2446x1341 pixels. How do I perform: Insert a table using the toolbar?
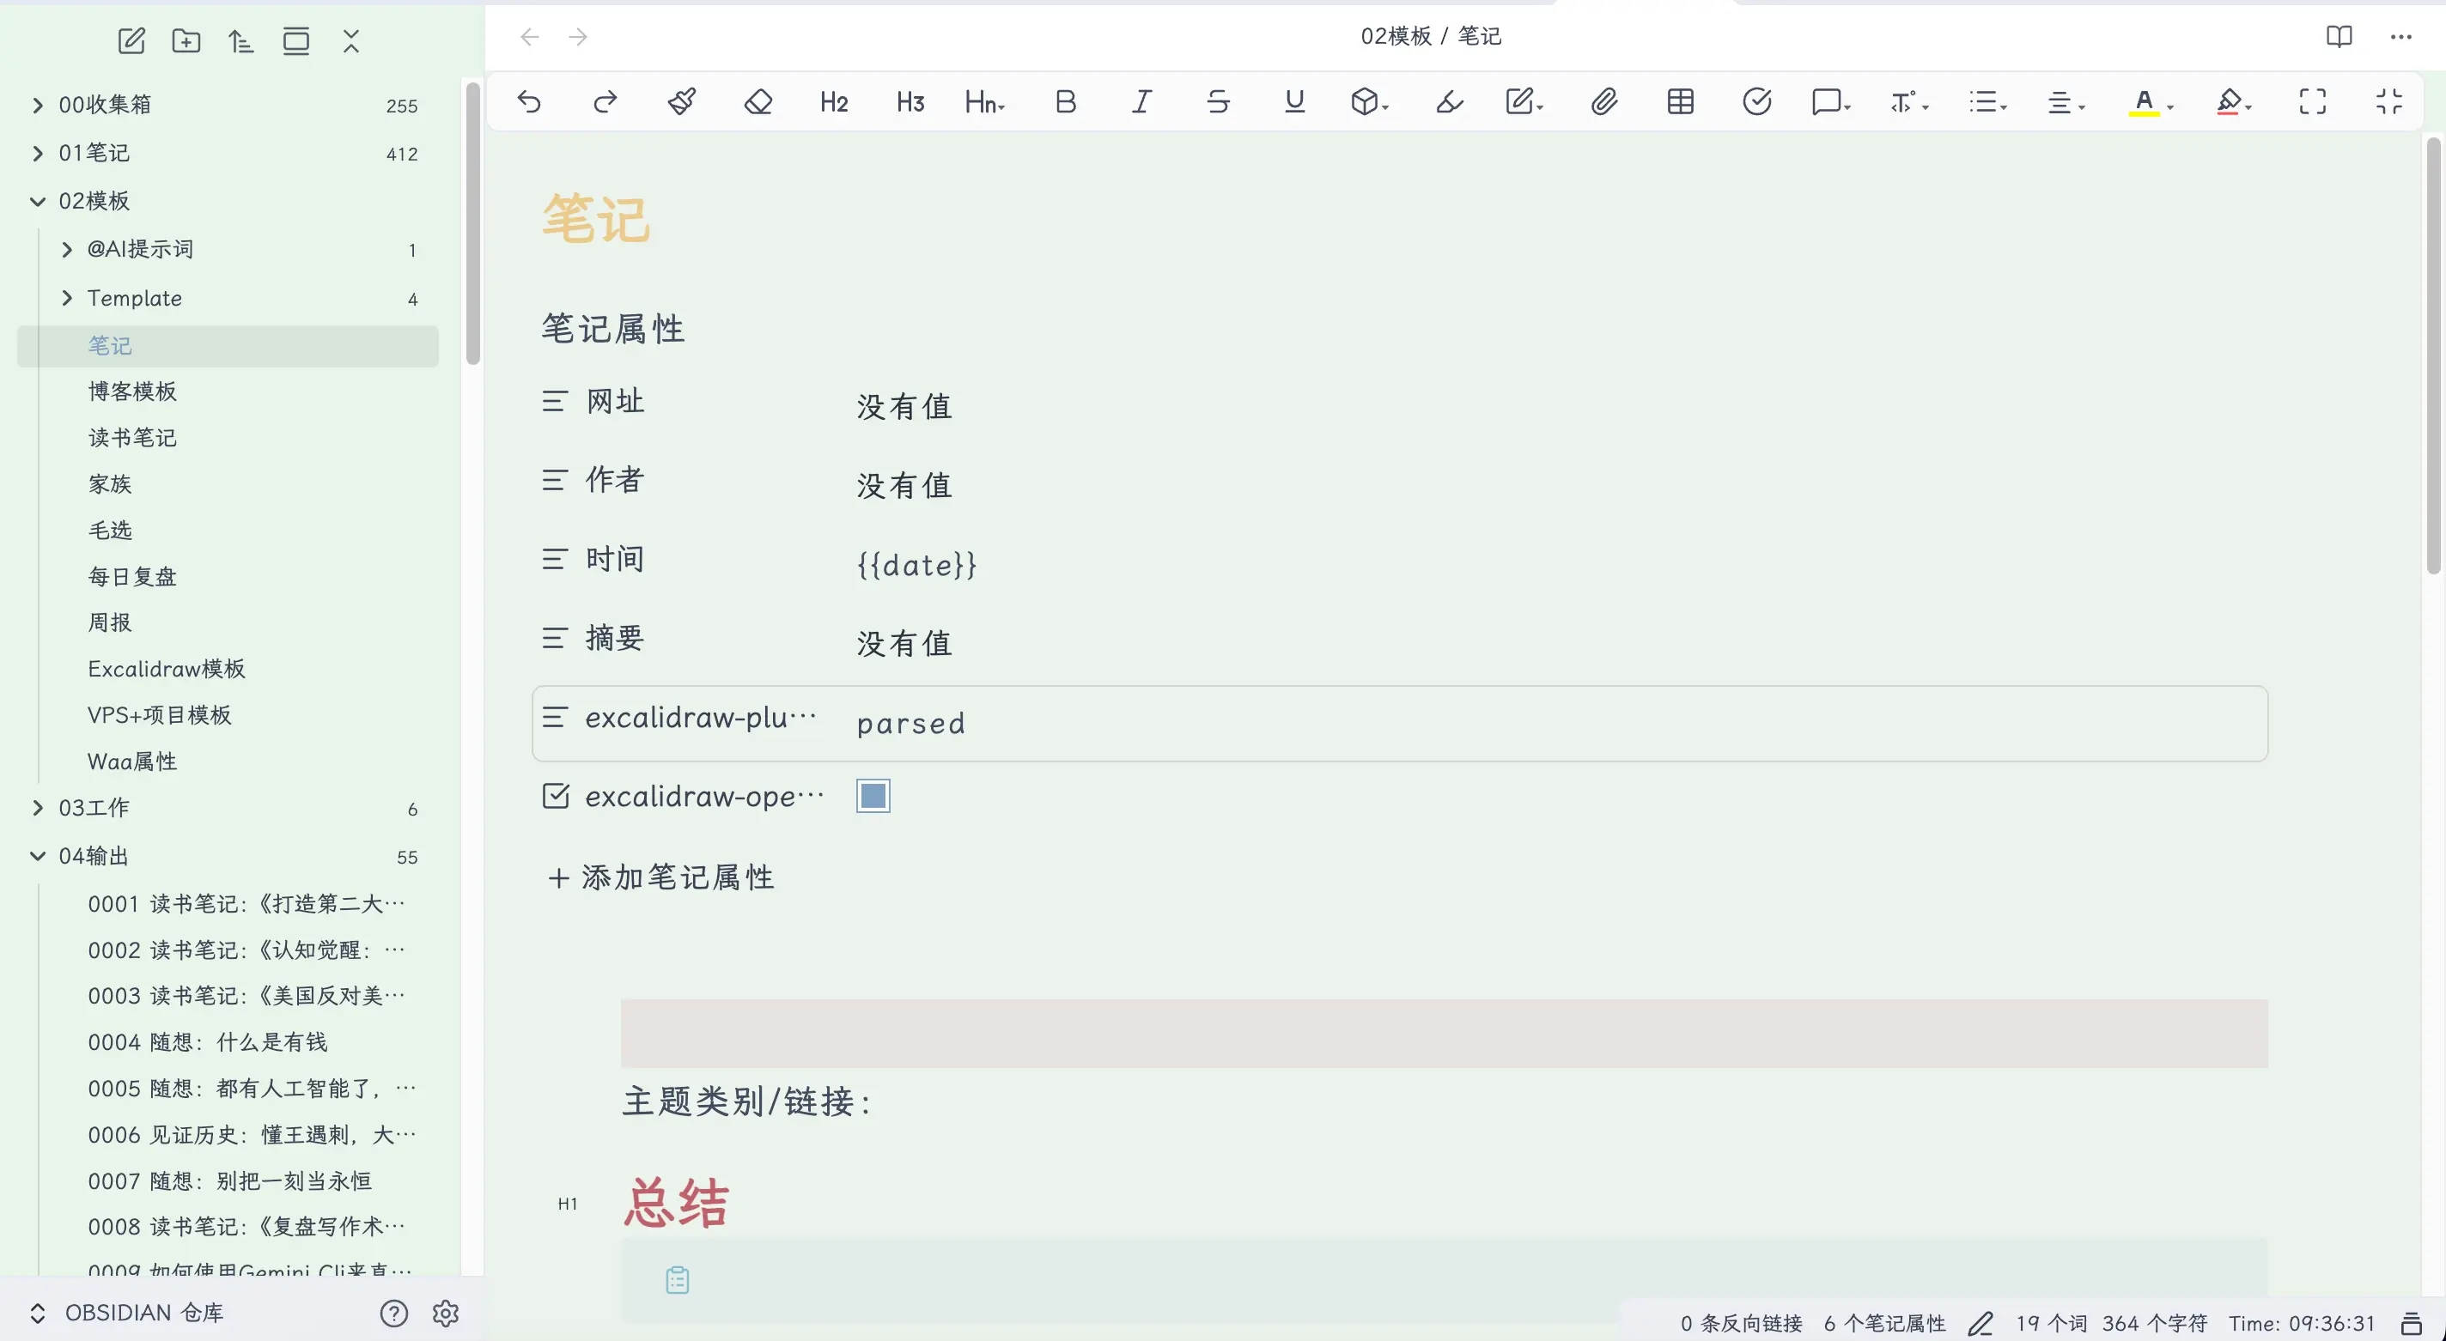point(1680,101)
